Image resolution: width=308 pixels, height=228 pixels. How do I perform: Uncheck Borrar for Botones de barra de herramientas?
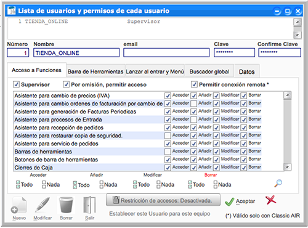coord(244,160)
